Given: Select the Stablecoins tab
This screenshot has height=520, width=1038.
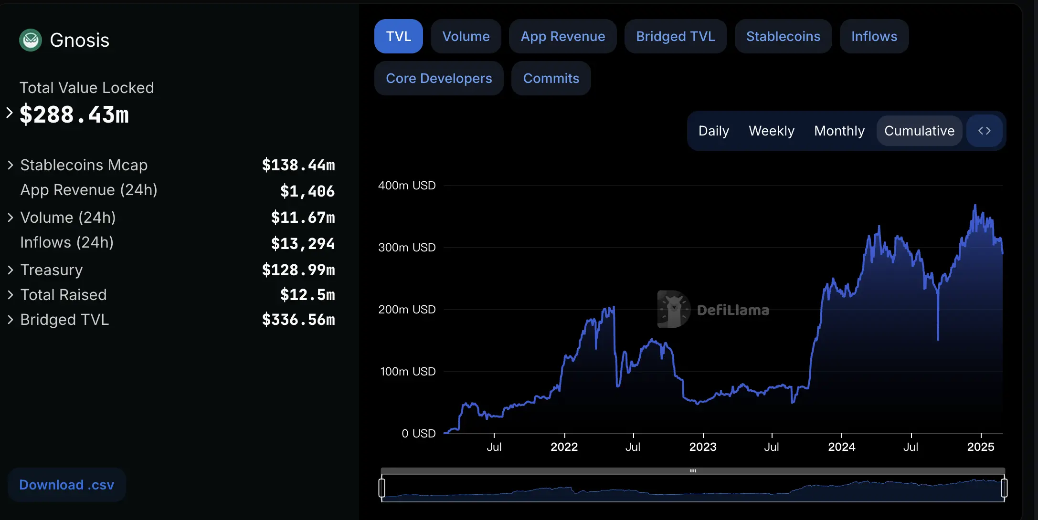Looking at the screenshot, I should click(x=783, y=36).
